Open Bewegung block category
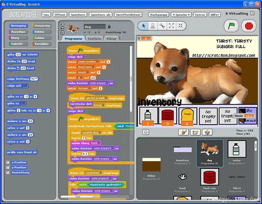The height and width of the screenshot is (204, 262). [18, 26]
